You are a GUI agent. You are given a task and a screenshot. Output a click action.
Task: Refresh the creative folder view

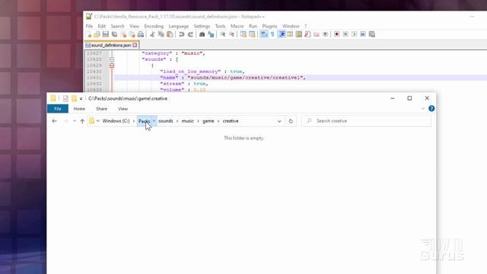click(291, 121)
